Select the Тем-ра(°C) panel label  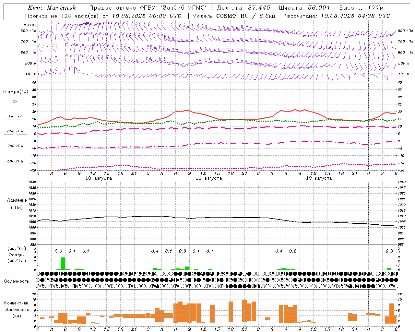click(15, 92)
